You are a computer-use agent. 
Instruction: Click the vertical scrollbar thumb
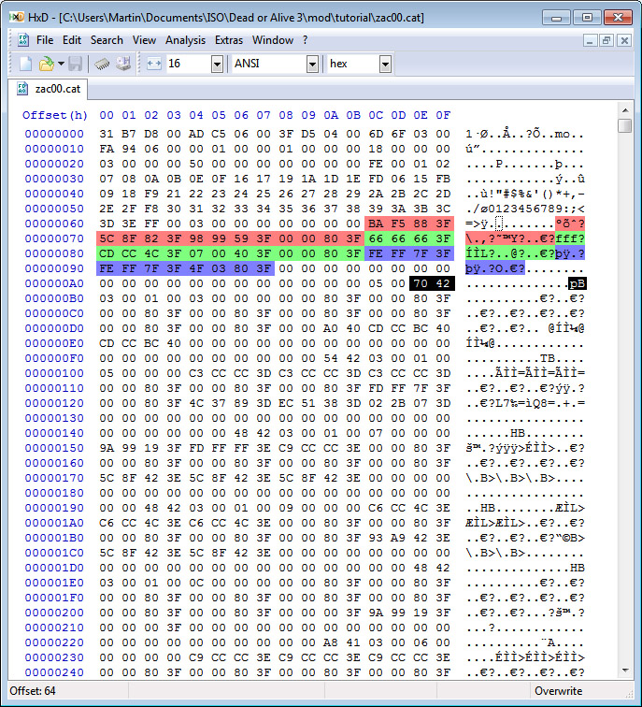click(x=625, y=125)
